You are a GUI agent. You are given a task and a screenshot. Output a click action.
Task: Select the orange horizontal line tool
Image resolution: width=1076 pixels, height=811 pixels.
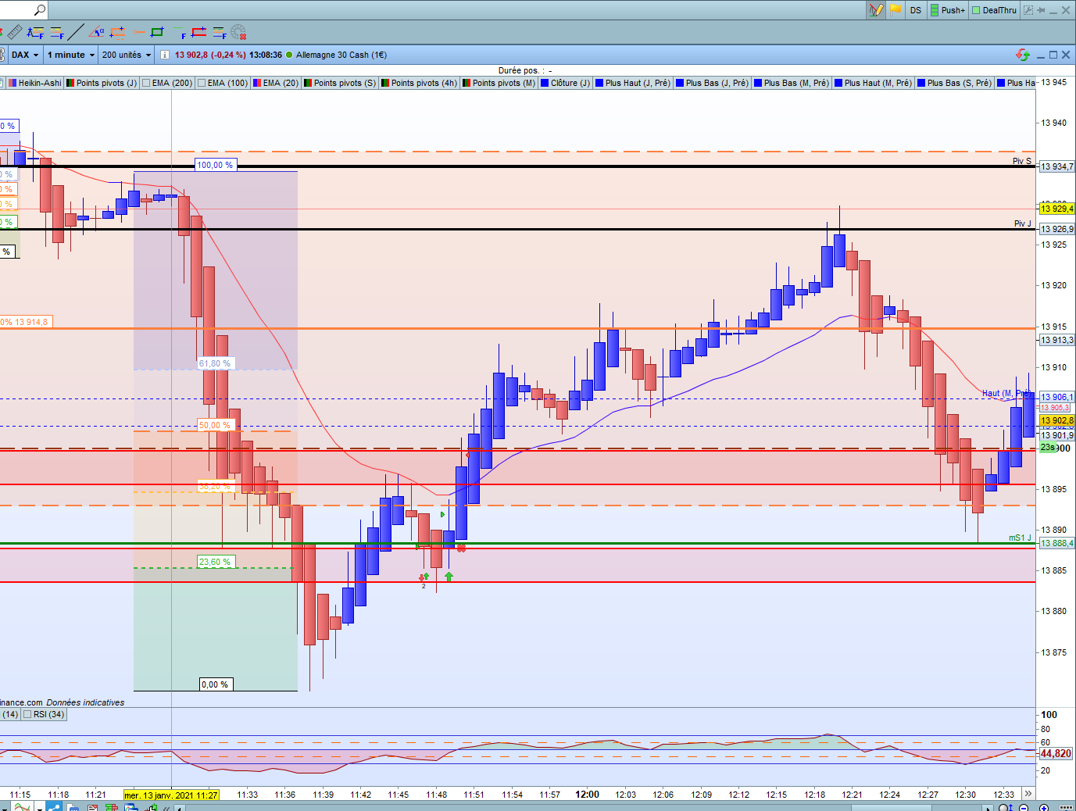tap(117, 33)
